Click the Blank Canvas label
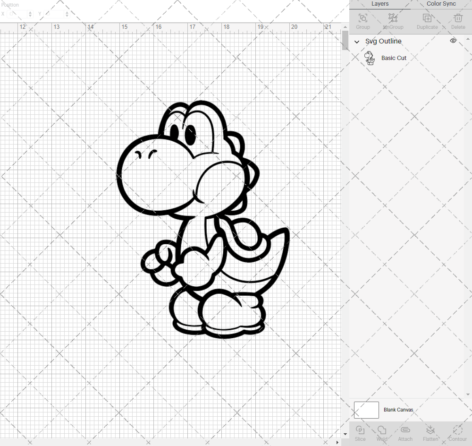The width and height of the screenshot is (472, 446). coord(399,410)
